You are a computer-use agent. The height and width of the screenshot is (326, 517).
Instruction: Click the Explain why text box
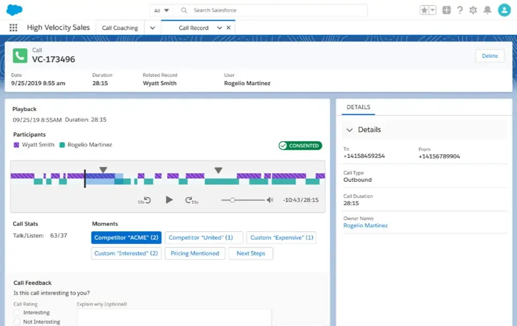point(174,317)
